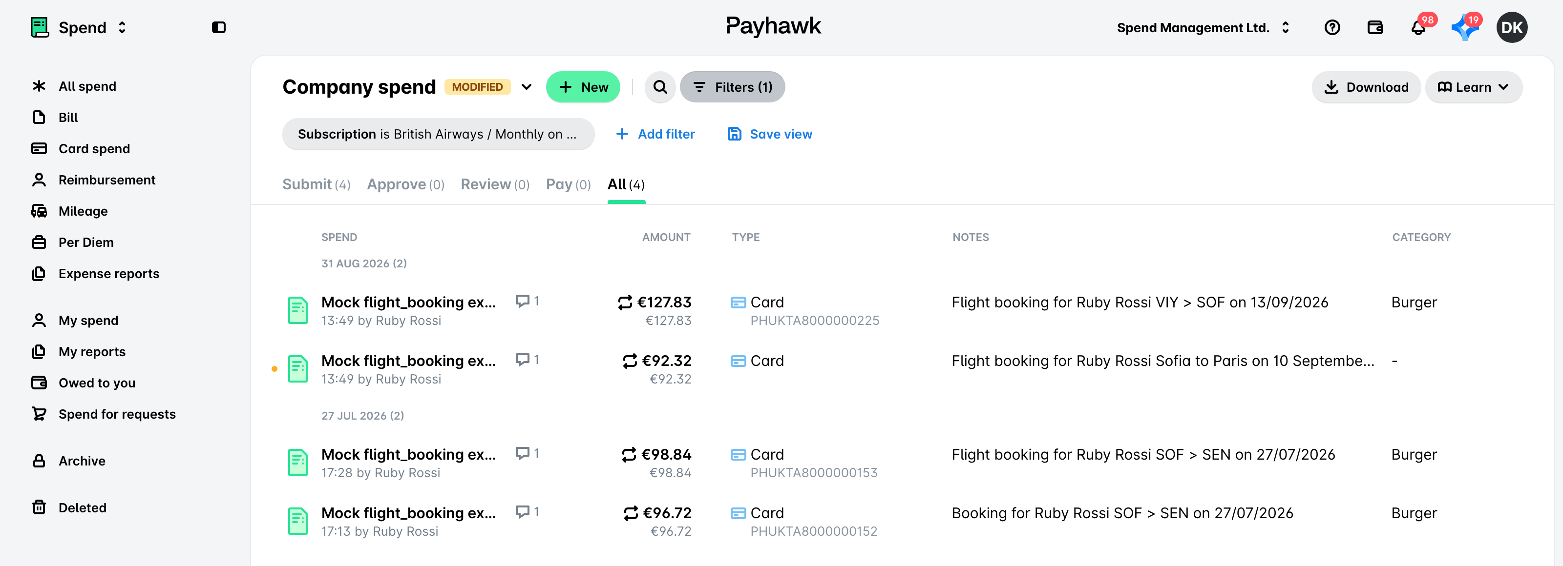Go to Mileage in sidebar
The height and width of the screenshot is (566, 1563).
tap(83, 211)
